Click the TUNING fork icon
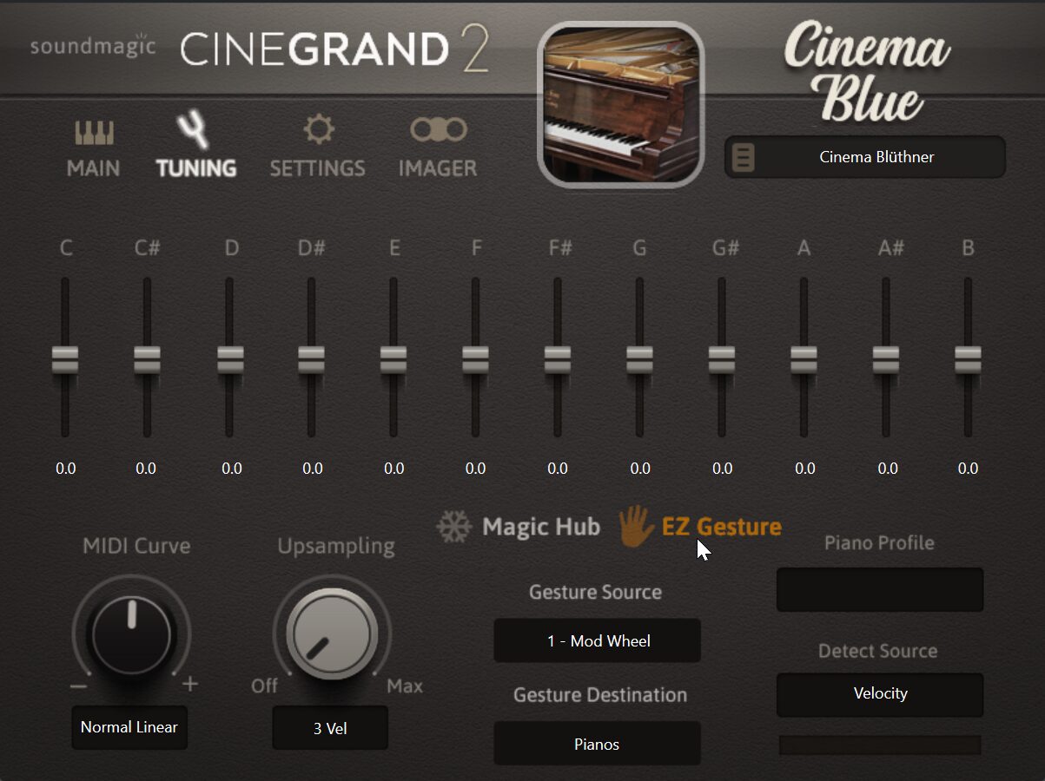 tap(193, 130)
